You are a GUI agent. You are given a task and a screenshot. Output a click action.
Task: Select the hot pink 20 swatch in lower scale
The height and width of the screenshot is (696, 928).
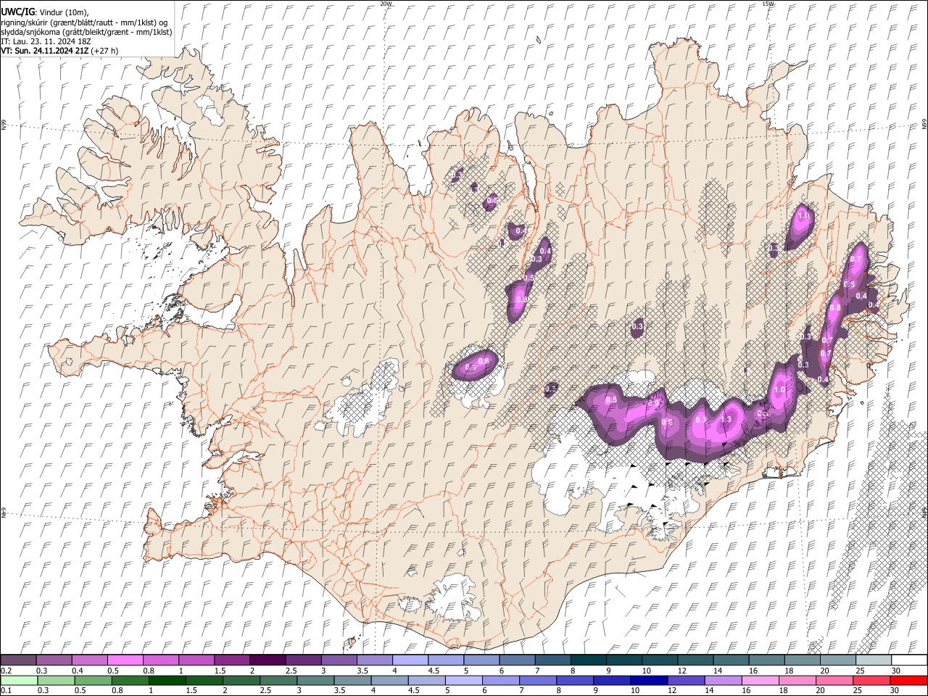coord(834,680)
